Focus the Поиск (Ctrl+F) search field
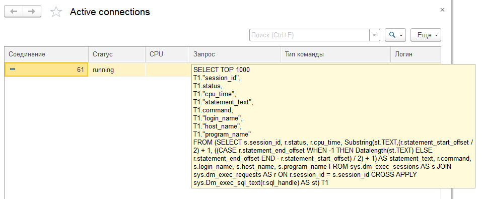Screen dimensions: 482x199 coord(309,35)
